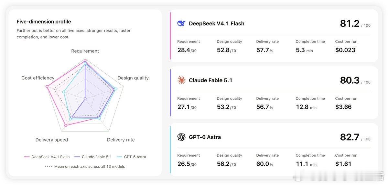Toggle DeepSeek V4.1 Flash series in legend
The width and height of the screenshot is (388, 185).
point(47,157)
